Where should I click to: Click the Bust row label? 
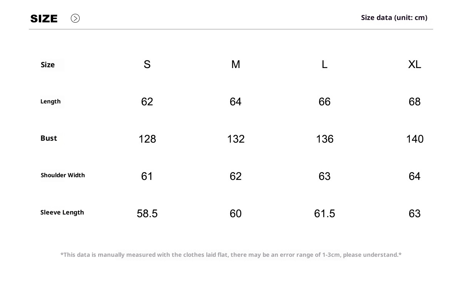(x=49, y=138)
